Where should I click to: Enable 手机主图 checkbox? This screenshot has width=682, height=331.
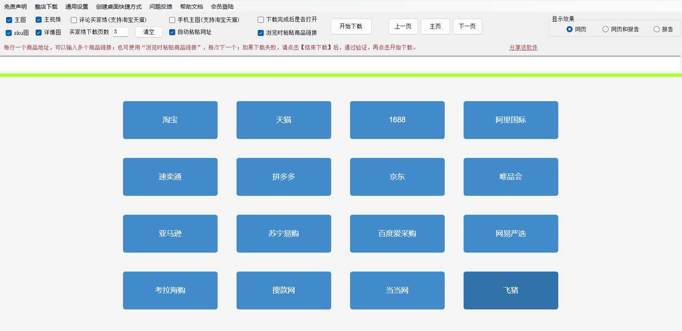point(172,20)
